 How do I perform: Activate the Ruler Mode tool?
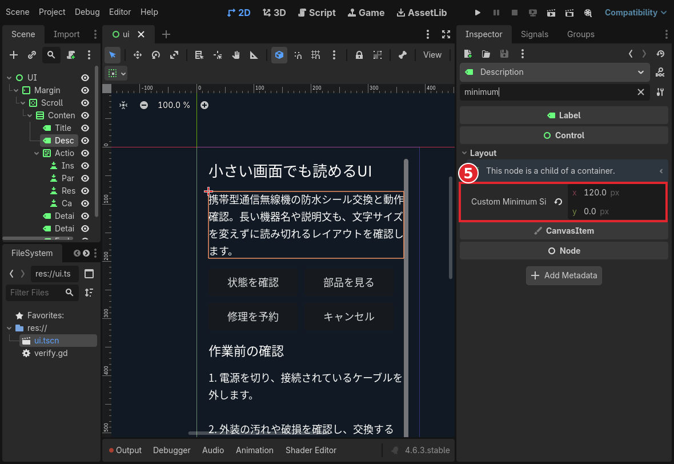coord(254,55)
